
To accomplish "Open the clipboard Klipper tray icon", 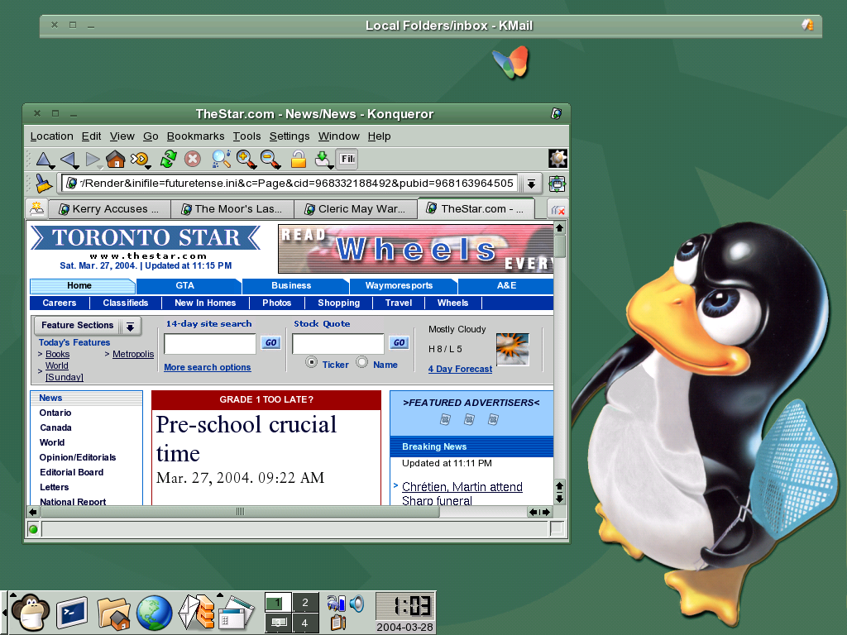I will pos(338,623).
